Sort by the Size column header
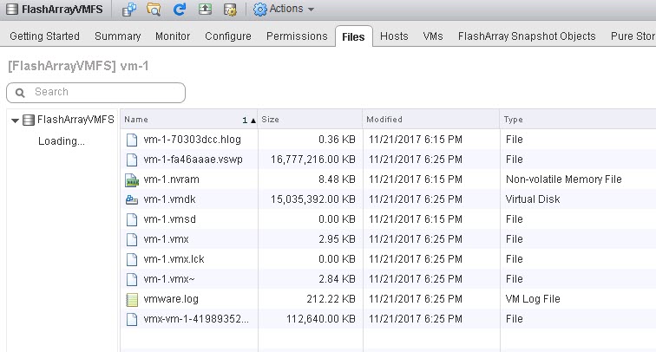Screen dimensions: 656x352 [310, 120]
